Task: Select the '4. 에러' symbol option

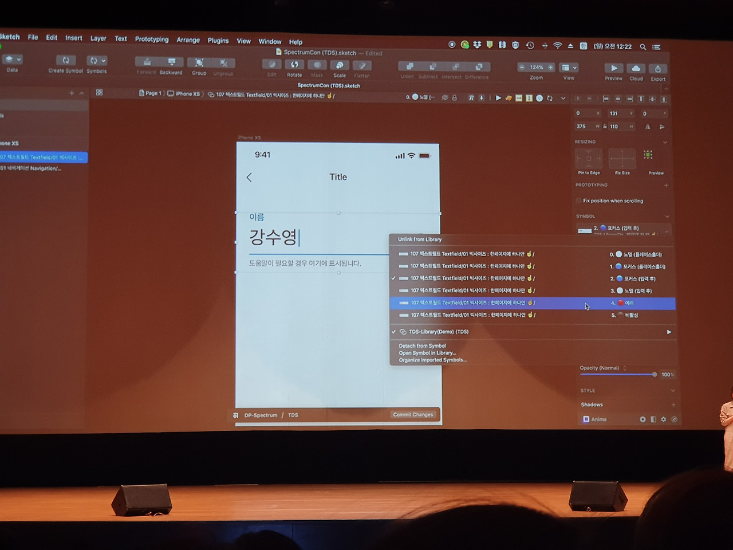Action: 533,303
